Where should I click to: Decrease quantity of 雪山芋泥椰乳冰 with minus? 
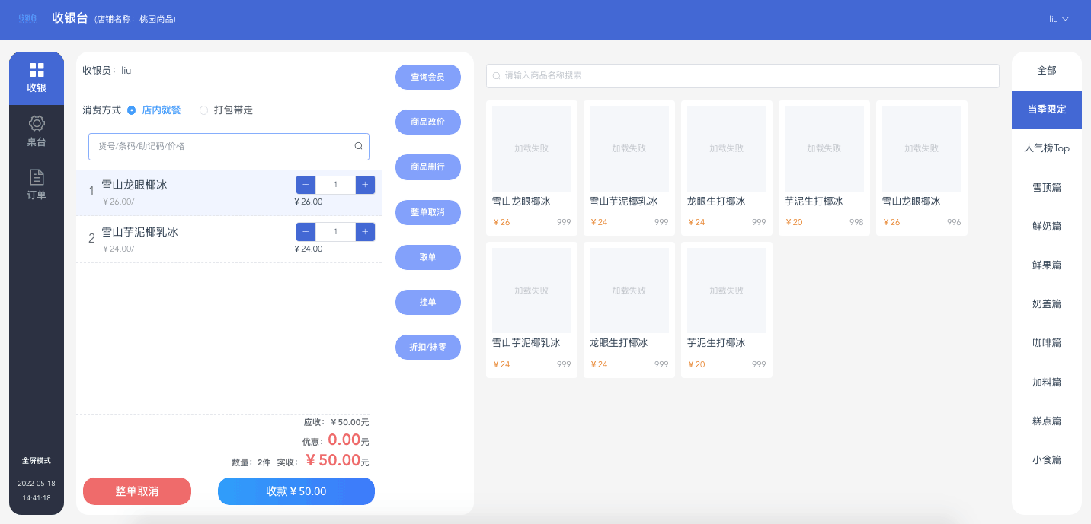pyautogui.click(x=306, y=232)
